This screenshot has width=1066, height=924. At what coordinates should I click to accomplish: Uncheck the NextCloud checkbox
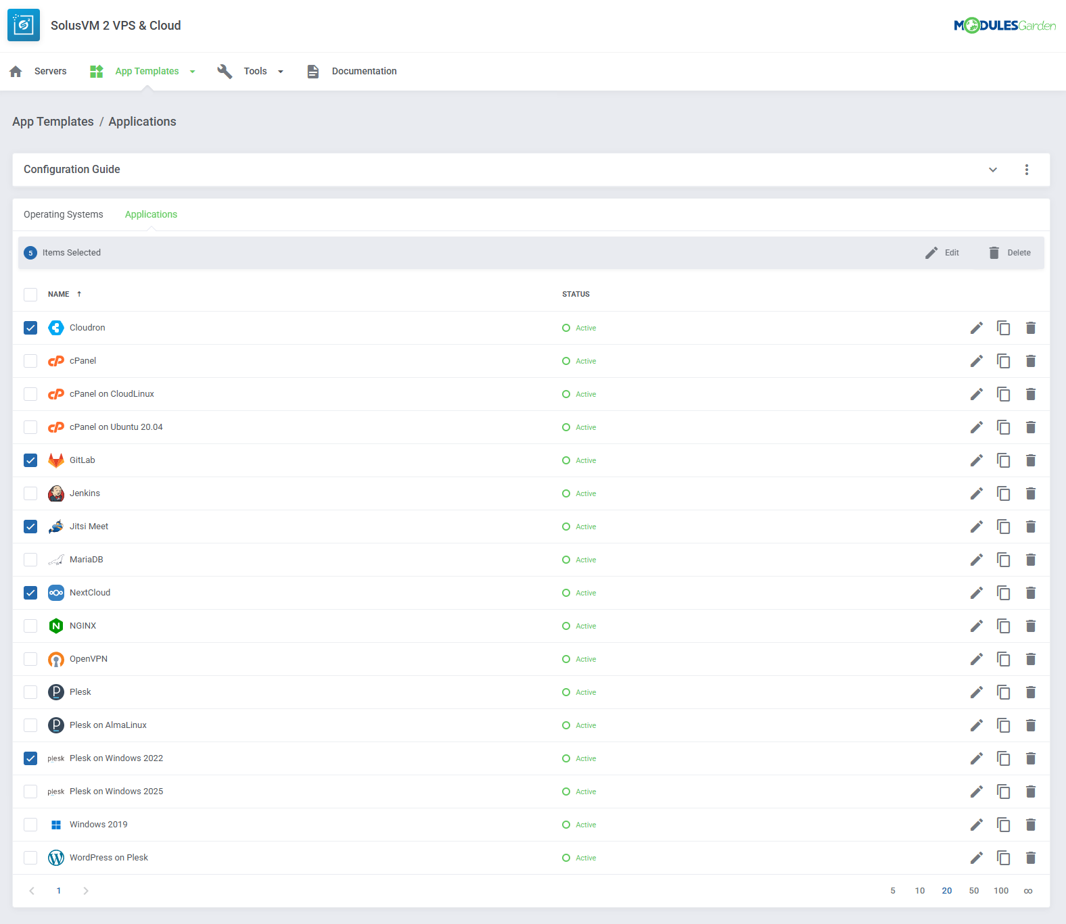coord(30,593)
